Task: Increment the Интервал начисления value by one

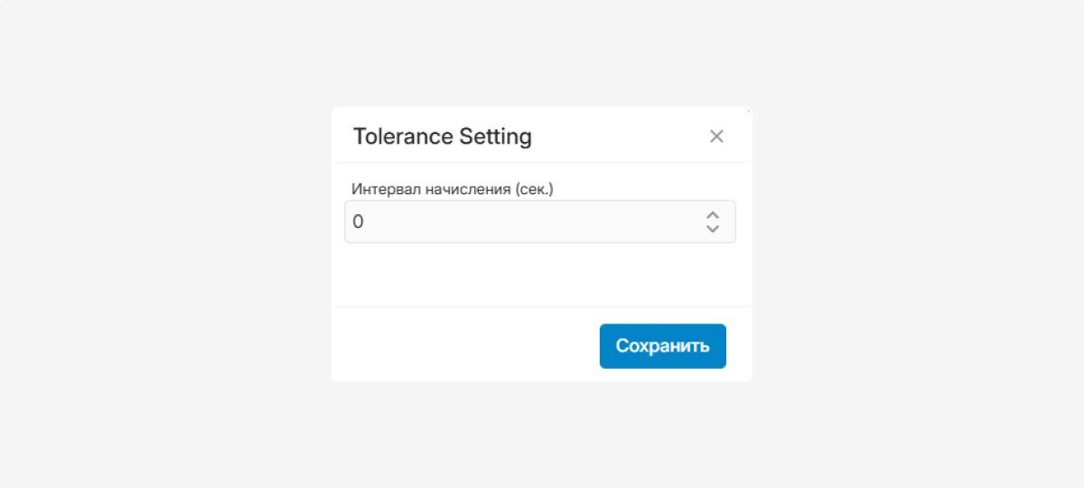Action: 712,215
